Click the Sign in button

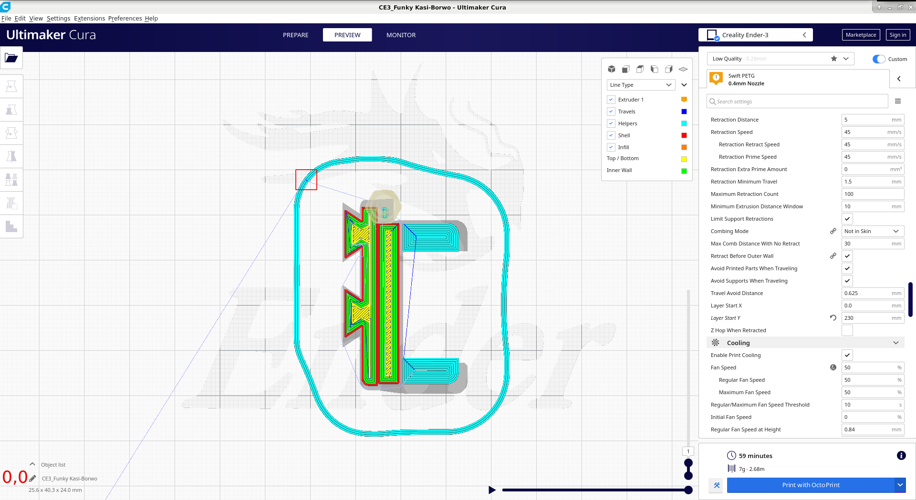point(898,35)
